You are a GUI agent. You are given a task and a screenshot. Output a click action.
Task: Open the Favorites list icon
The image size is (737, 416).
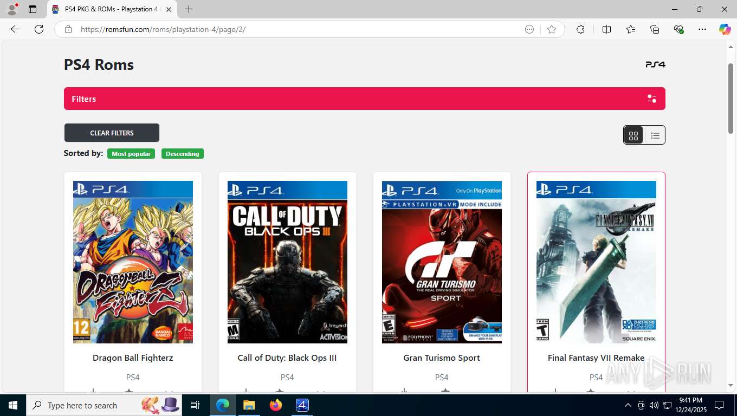(631, 29)
